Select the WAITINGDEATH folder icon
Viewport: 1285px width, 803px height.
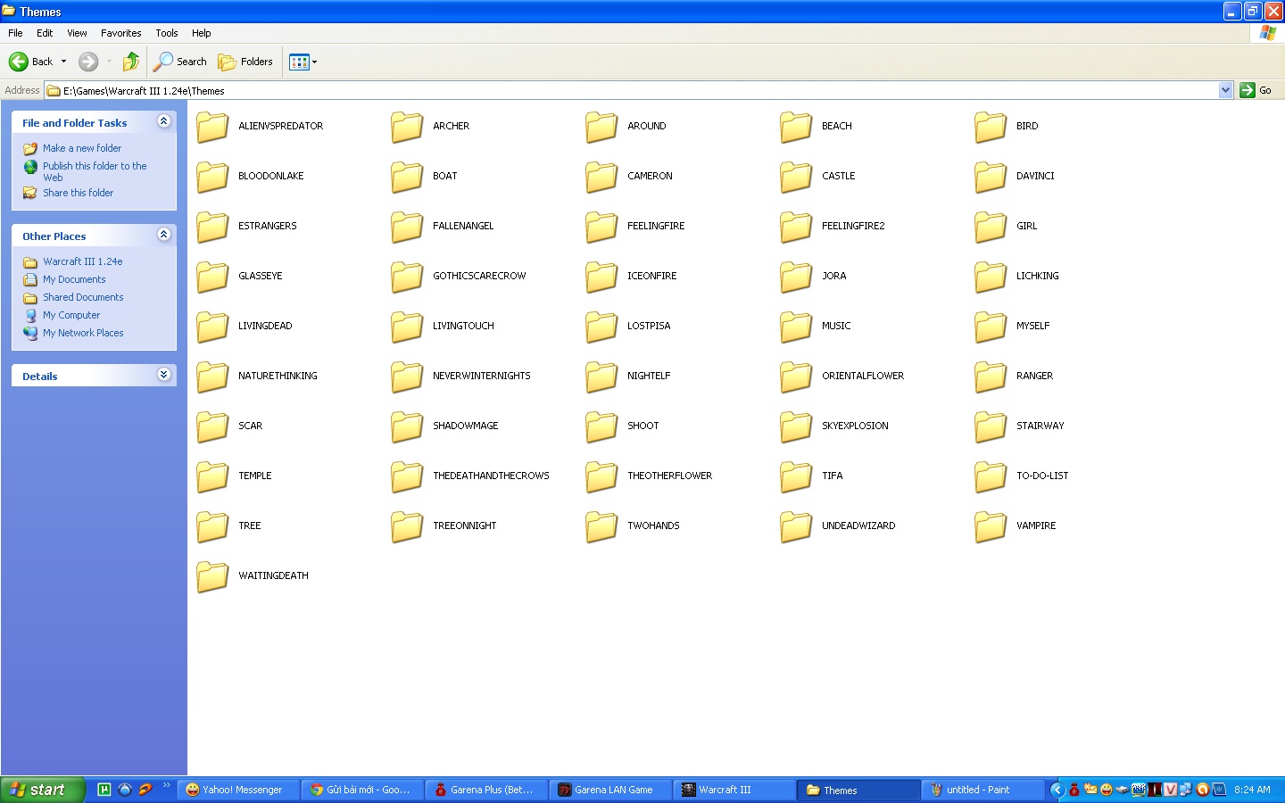point(212,576)
